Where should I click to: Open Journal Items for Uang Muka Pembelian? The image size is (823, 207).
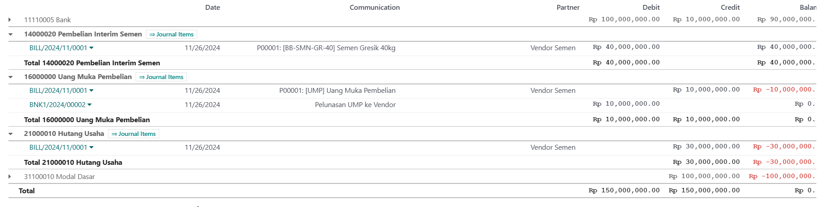[161, 77]
